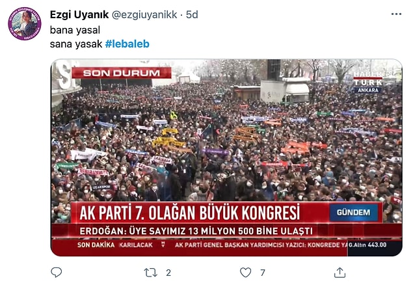Open the embedded AK Parti Kongresi image
This screenshot has width=413, height=285.
pos(226,157)
